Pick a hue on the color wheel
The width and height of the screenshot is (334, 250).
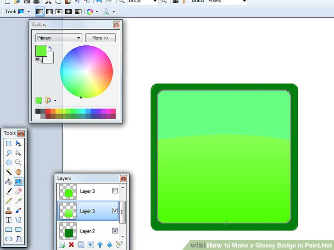click(x=86, y=71)
